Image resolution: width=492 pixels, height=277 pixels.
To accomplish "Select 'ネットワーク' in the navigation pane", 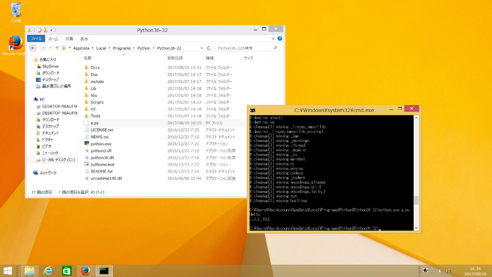I will [x=48, y=173].
